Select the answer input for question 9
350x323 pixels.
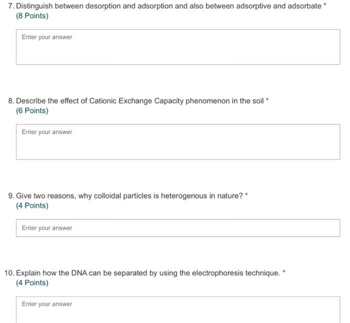pos(178,228)
